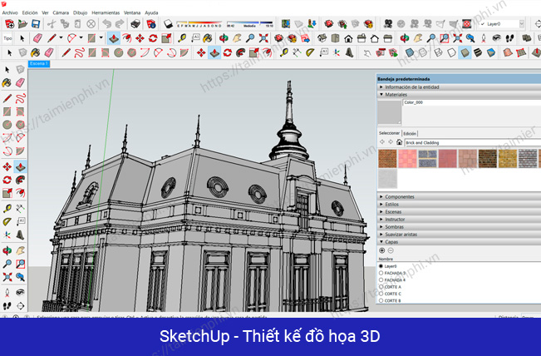Go back in the materials browser

382,142
